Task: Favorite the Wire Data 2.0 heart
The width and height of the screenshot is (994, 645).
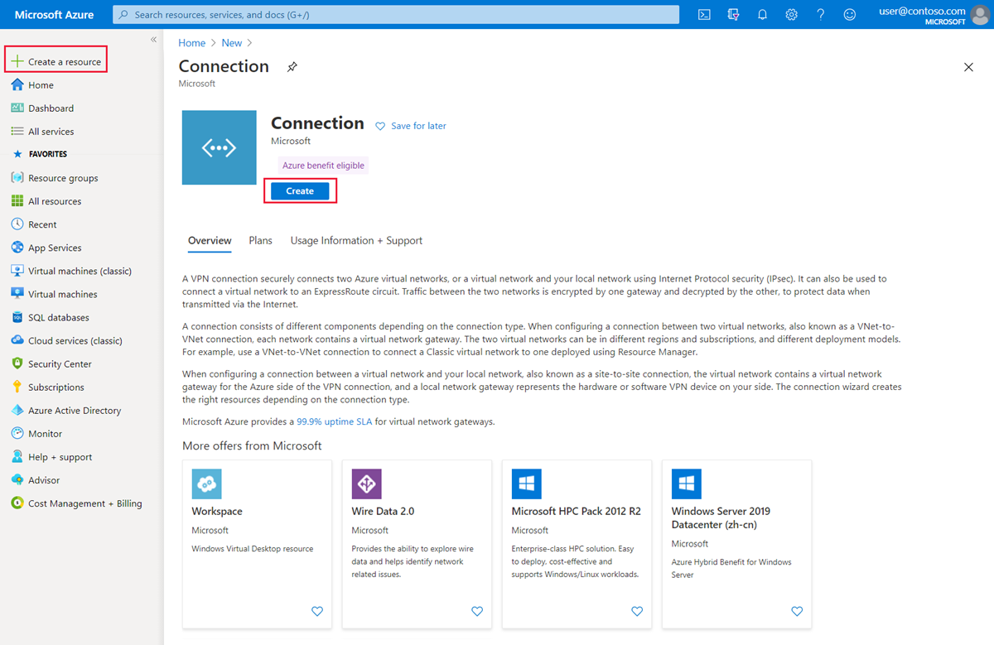Action: (x=476, y=611)
